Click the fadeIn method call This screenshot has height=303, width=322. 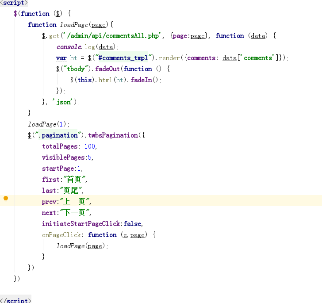(141, 80)
